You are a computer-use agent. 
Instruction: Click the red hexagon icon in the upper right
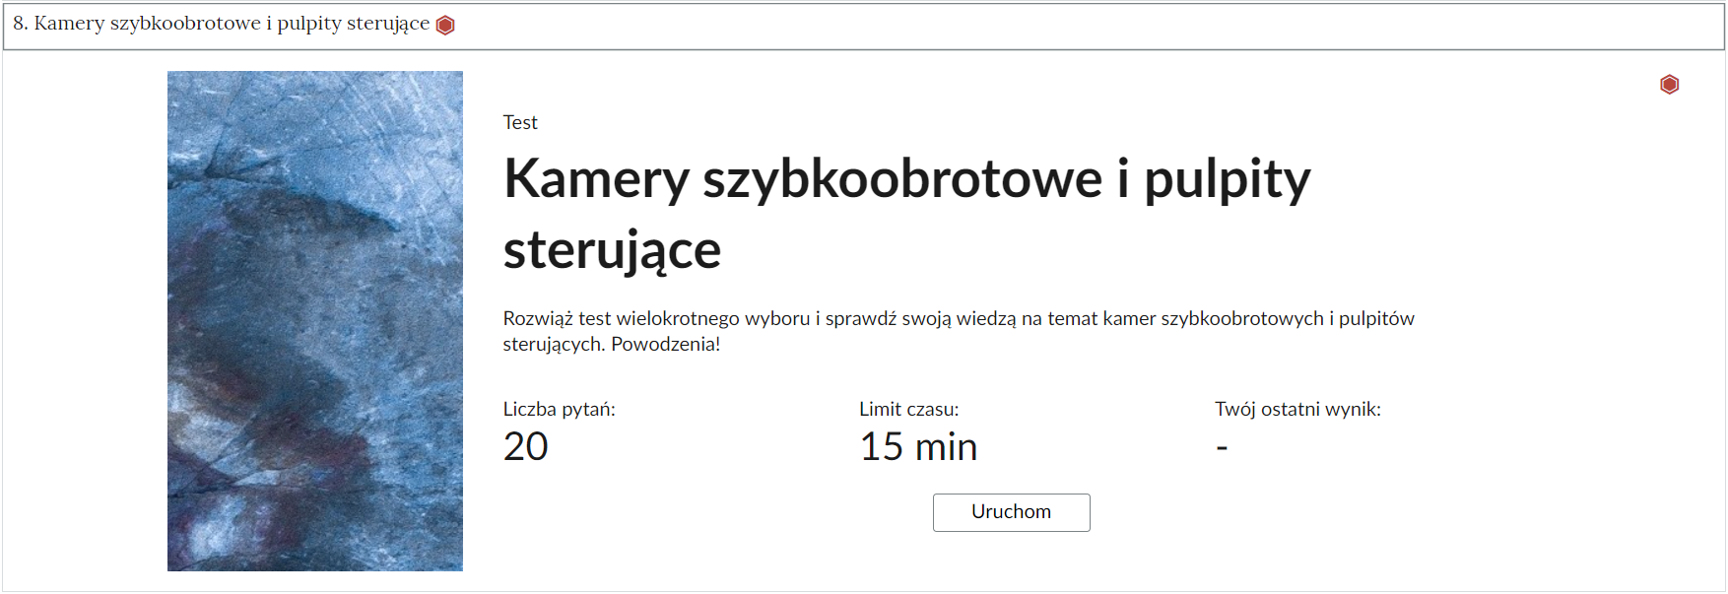tap(1669, 85)
